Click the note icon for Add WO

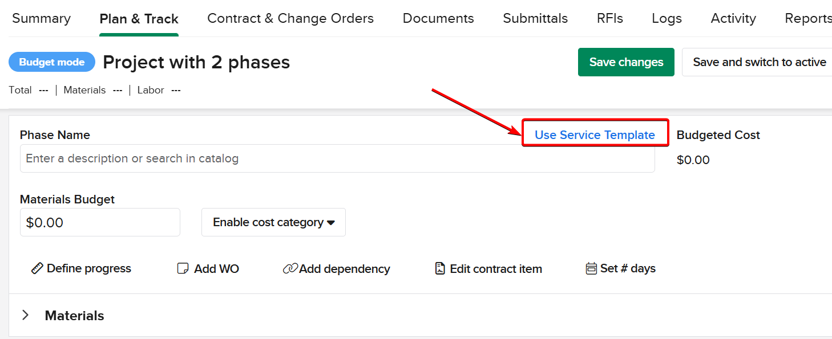pos(183,269)
